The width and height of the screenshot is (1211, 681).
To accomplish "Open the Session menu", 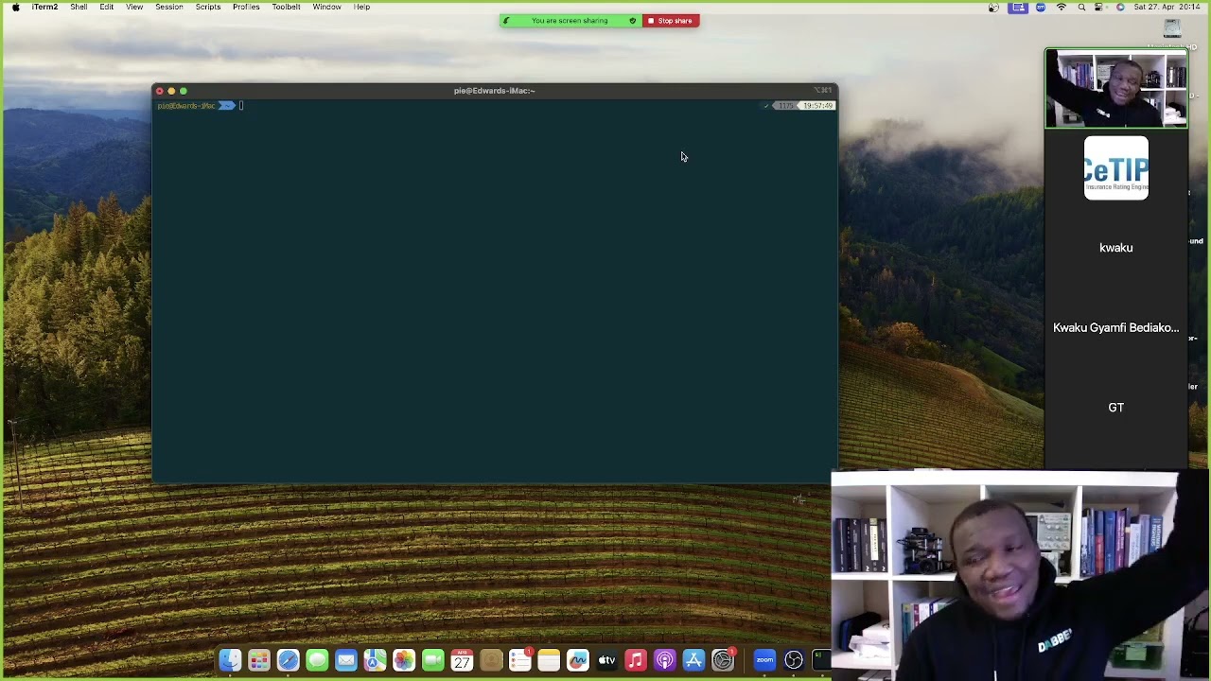I will [169, 7].
